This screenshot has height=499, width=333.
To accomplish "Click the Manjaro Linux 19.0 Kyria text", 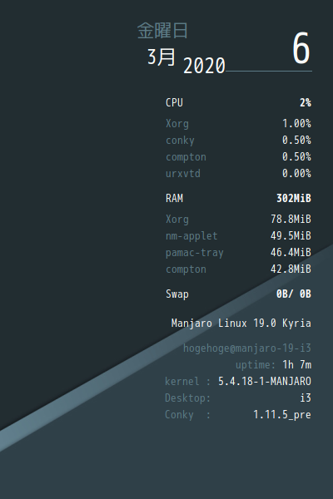I will click(241, 324).
